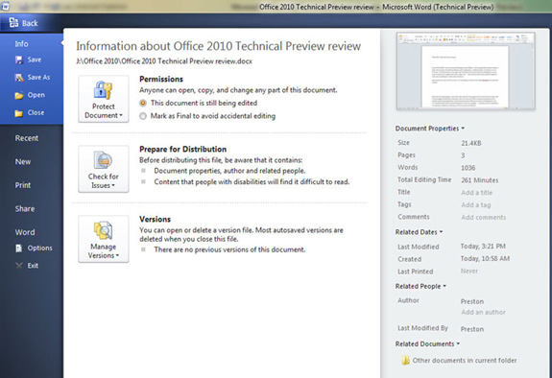This screenshot has width=552, height=378.
Task: Click the file path ending in review.docx
Action: 164,61
